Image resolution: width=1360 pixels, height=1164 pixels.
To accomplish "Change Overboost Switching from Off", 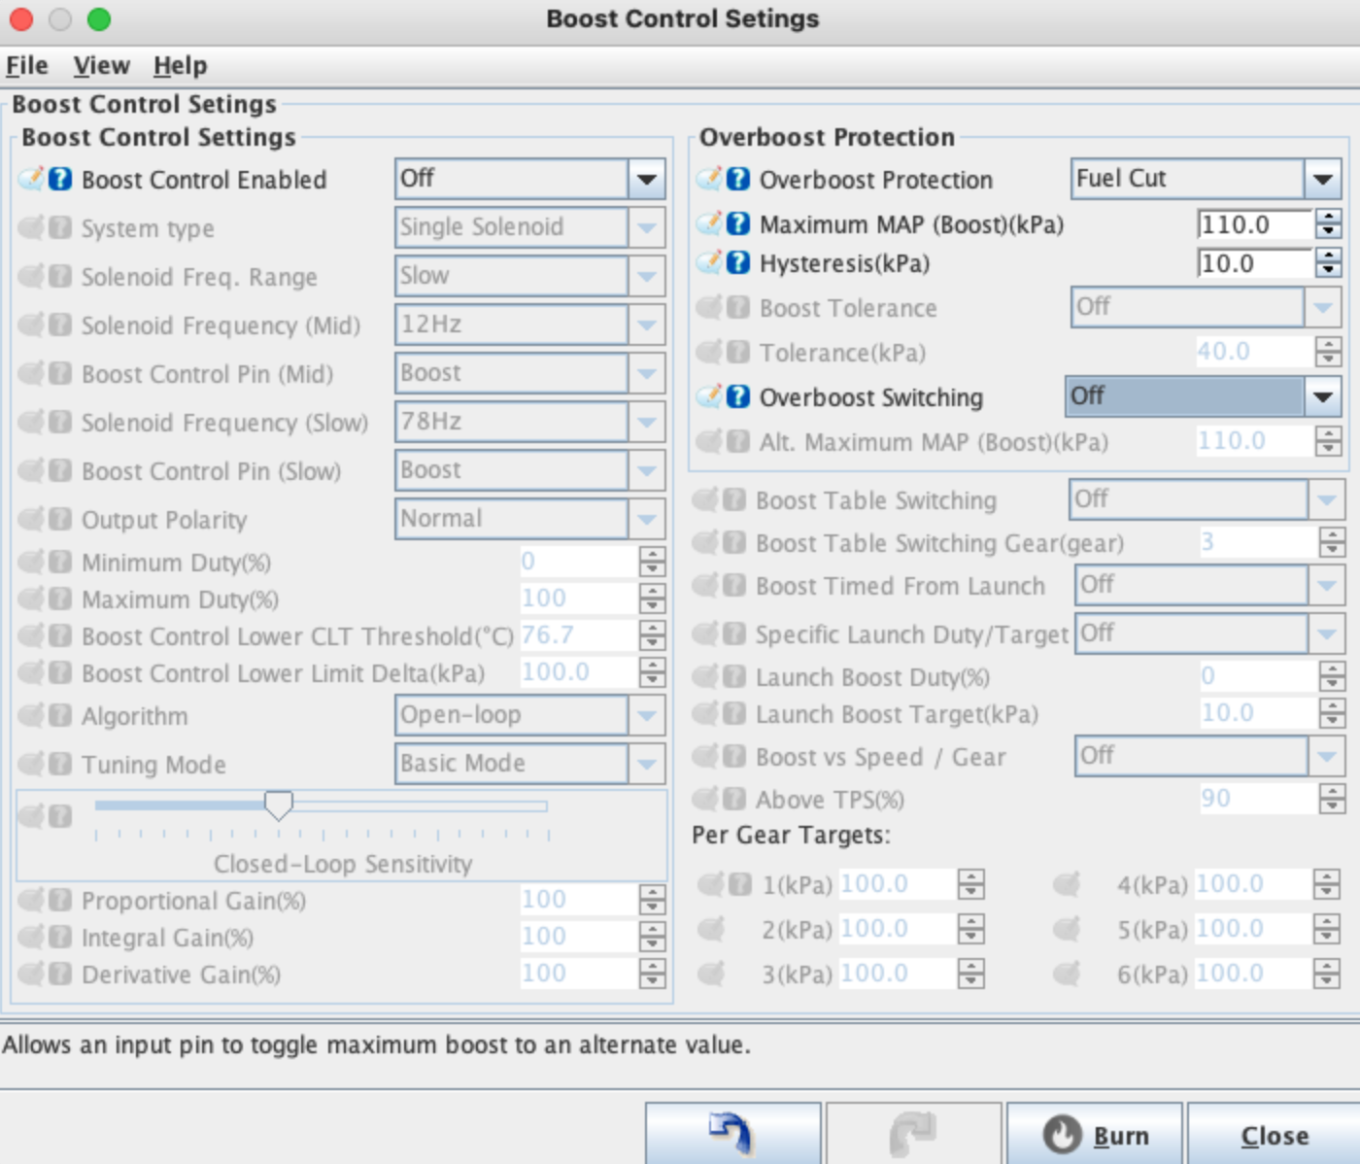I will [x=1205, y=397].
